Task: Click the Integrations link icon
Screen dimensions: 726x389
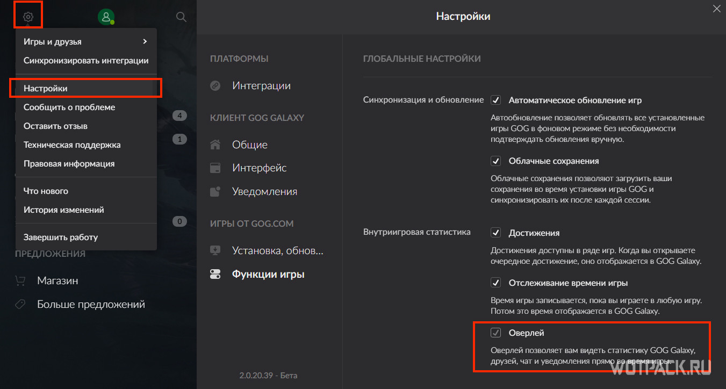Action: [215, 86]
